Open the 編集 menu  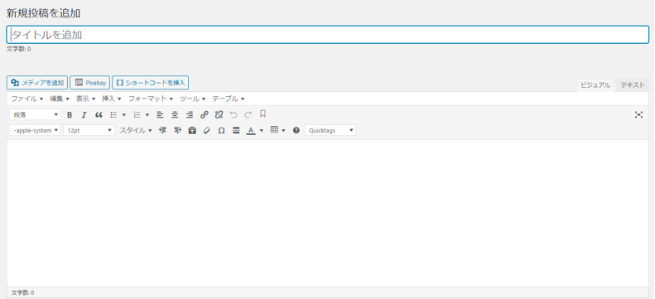(x=60, y=99)
